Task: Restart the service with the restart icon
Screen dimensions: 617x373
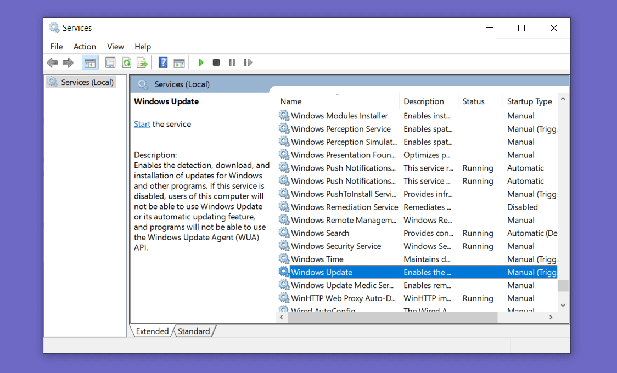Action: 248,63
